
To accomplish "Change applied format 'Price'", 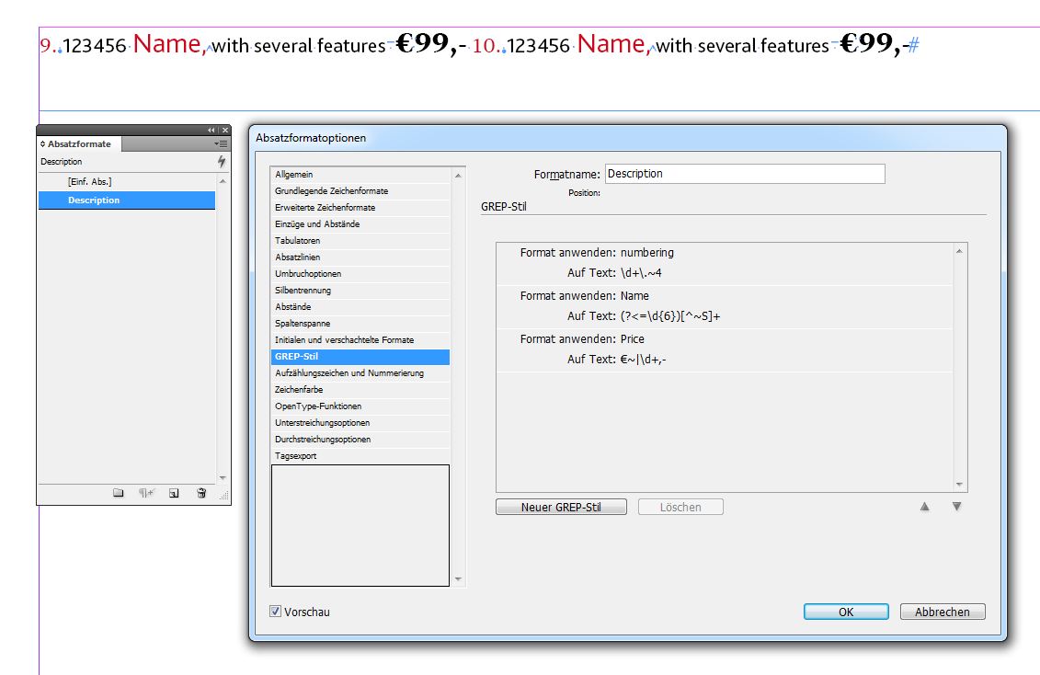I will point(632,338).
